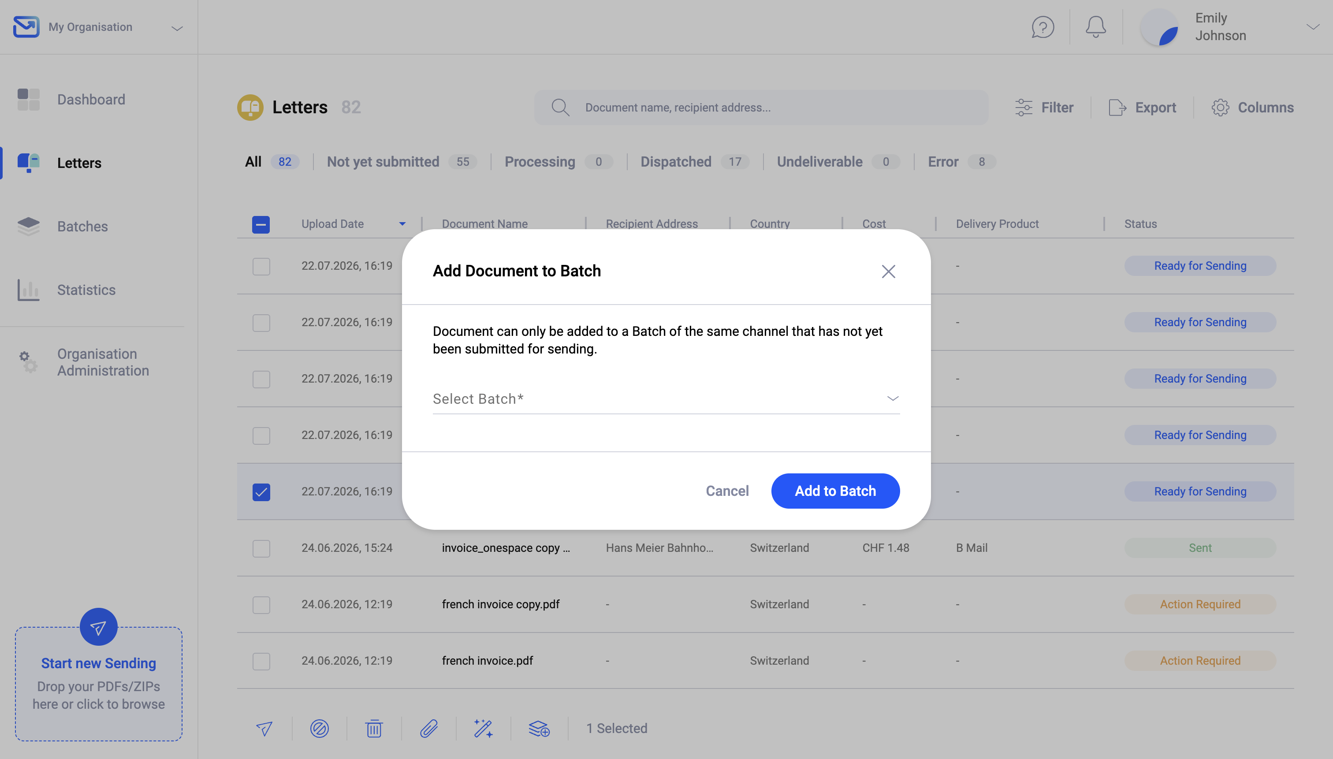Click the Add to Batch button
This screenshot has width=1333, height=759.
835,491
